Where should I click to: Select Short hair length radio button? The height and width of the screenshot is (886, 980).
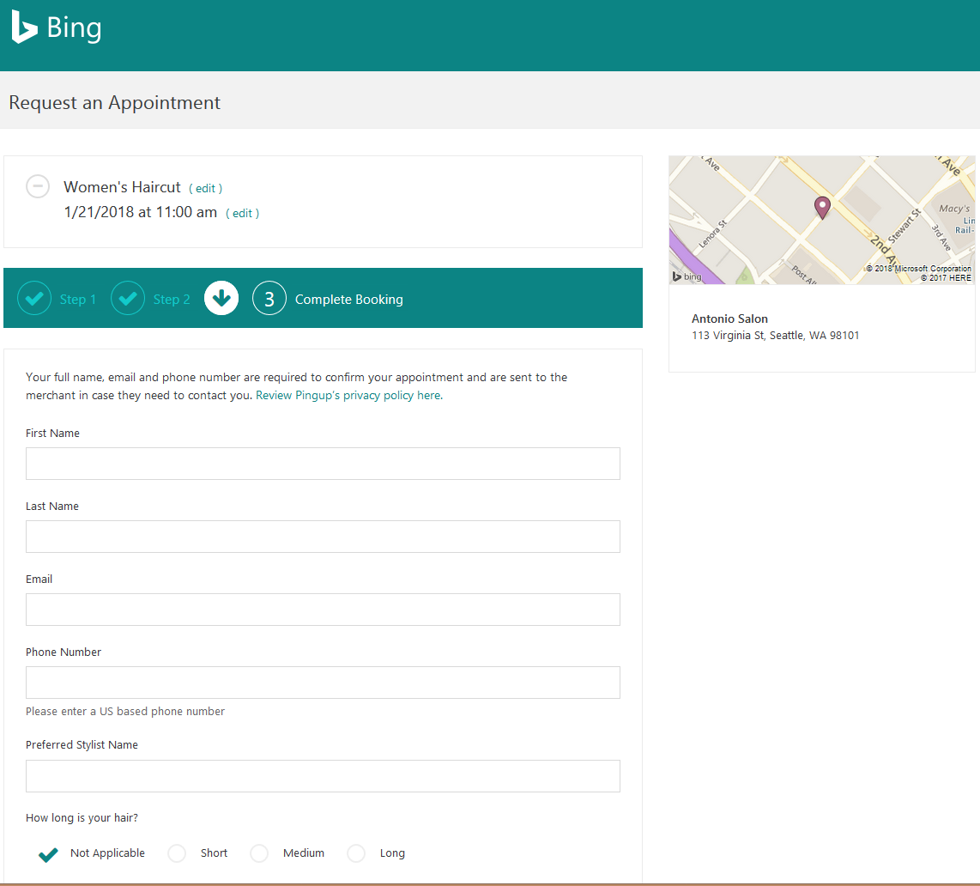(x=177, y=853)
